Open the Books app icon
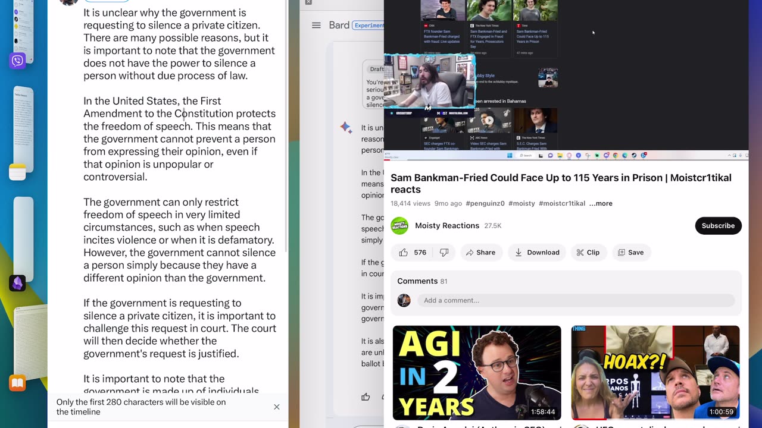Viewport: 762px width, 428px height. [17, 383]
